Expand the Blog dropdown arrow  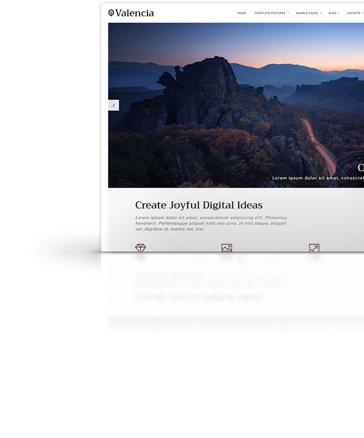tap(339, 13)
